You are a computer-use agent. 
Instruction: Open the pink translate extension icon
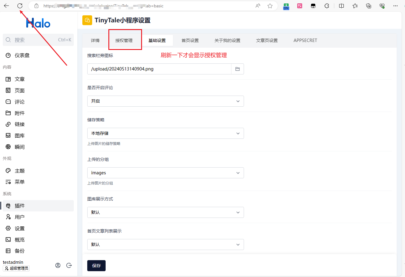coord(300,6)
